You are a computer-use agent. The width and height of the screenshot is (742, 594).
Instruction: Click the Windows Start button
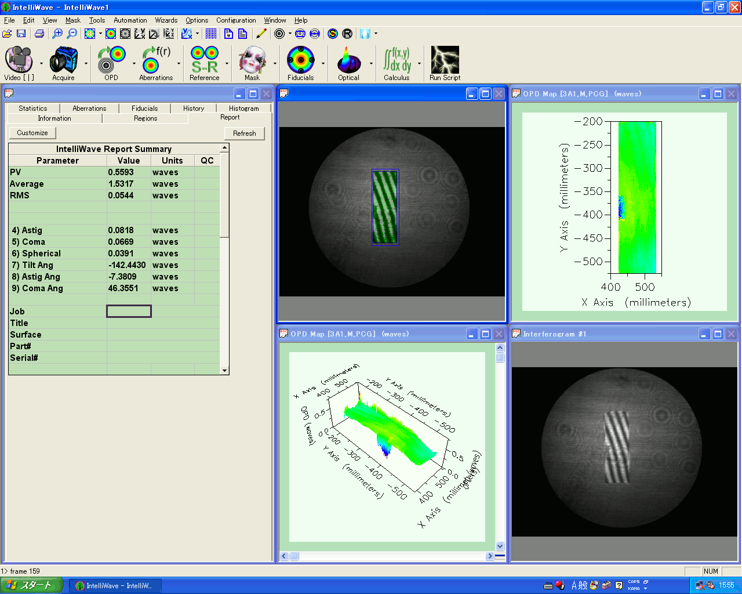click(31, 585)
